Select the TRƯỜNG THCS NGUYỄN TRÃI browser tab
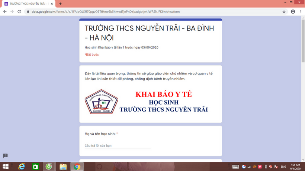 (29, 4)
